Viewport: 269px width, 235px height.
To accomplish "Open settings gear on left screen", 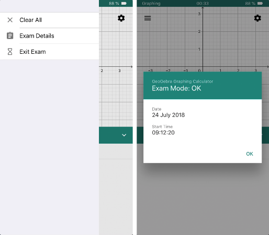I will [121, 18].
